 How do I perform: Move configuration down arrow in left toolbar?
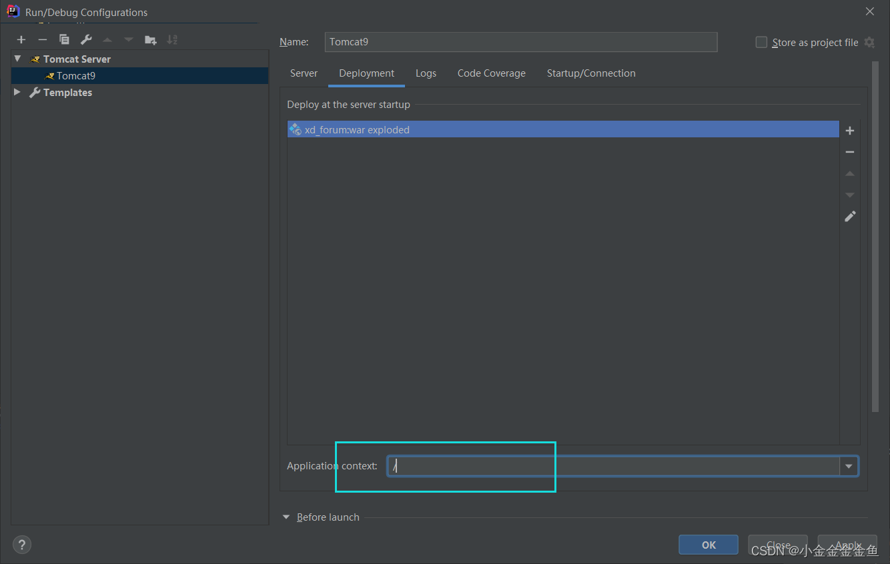tap(129, 40)
